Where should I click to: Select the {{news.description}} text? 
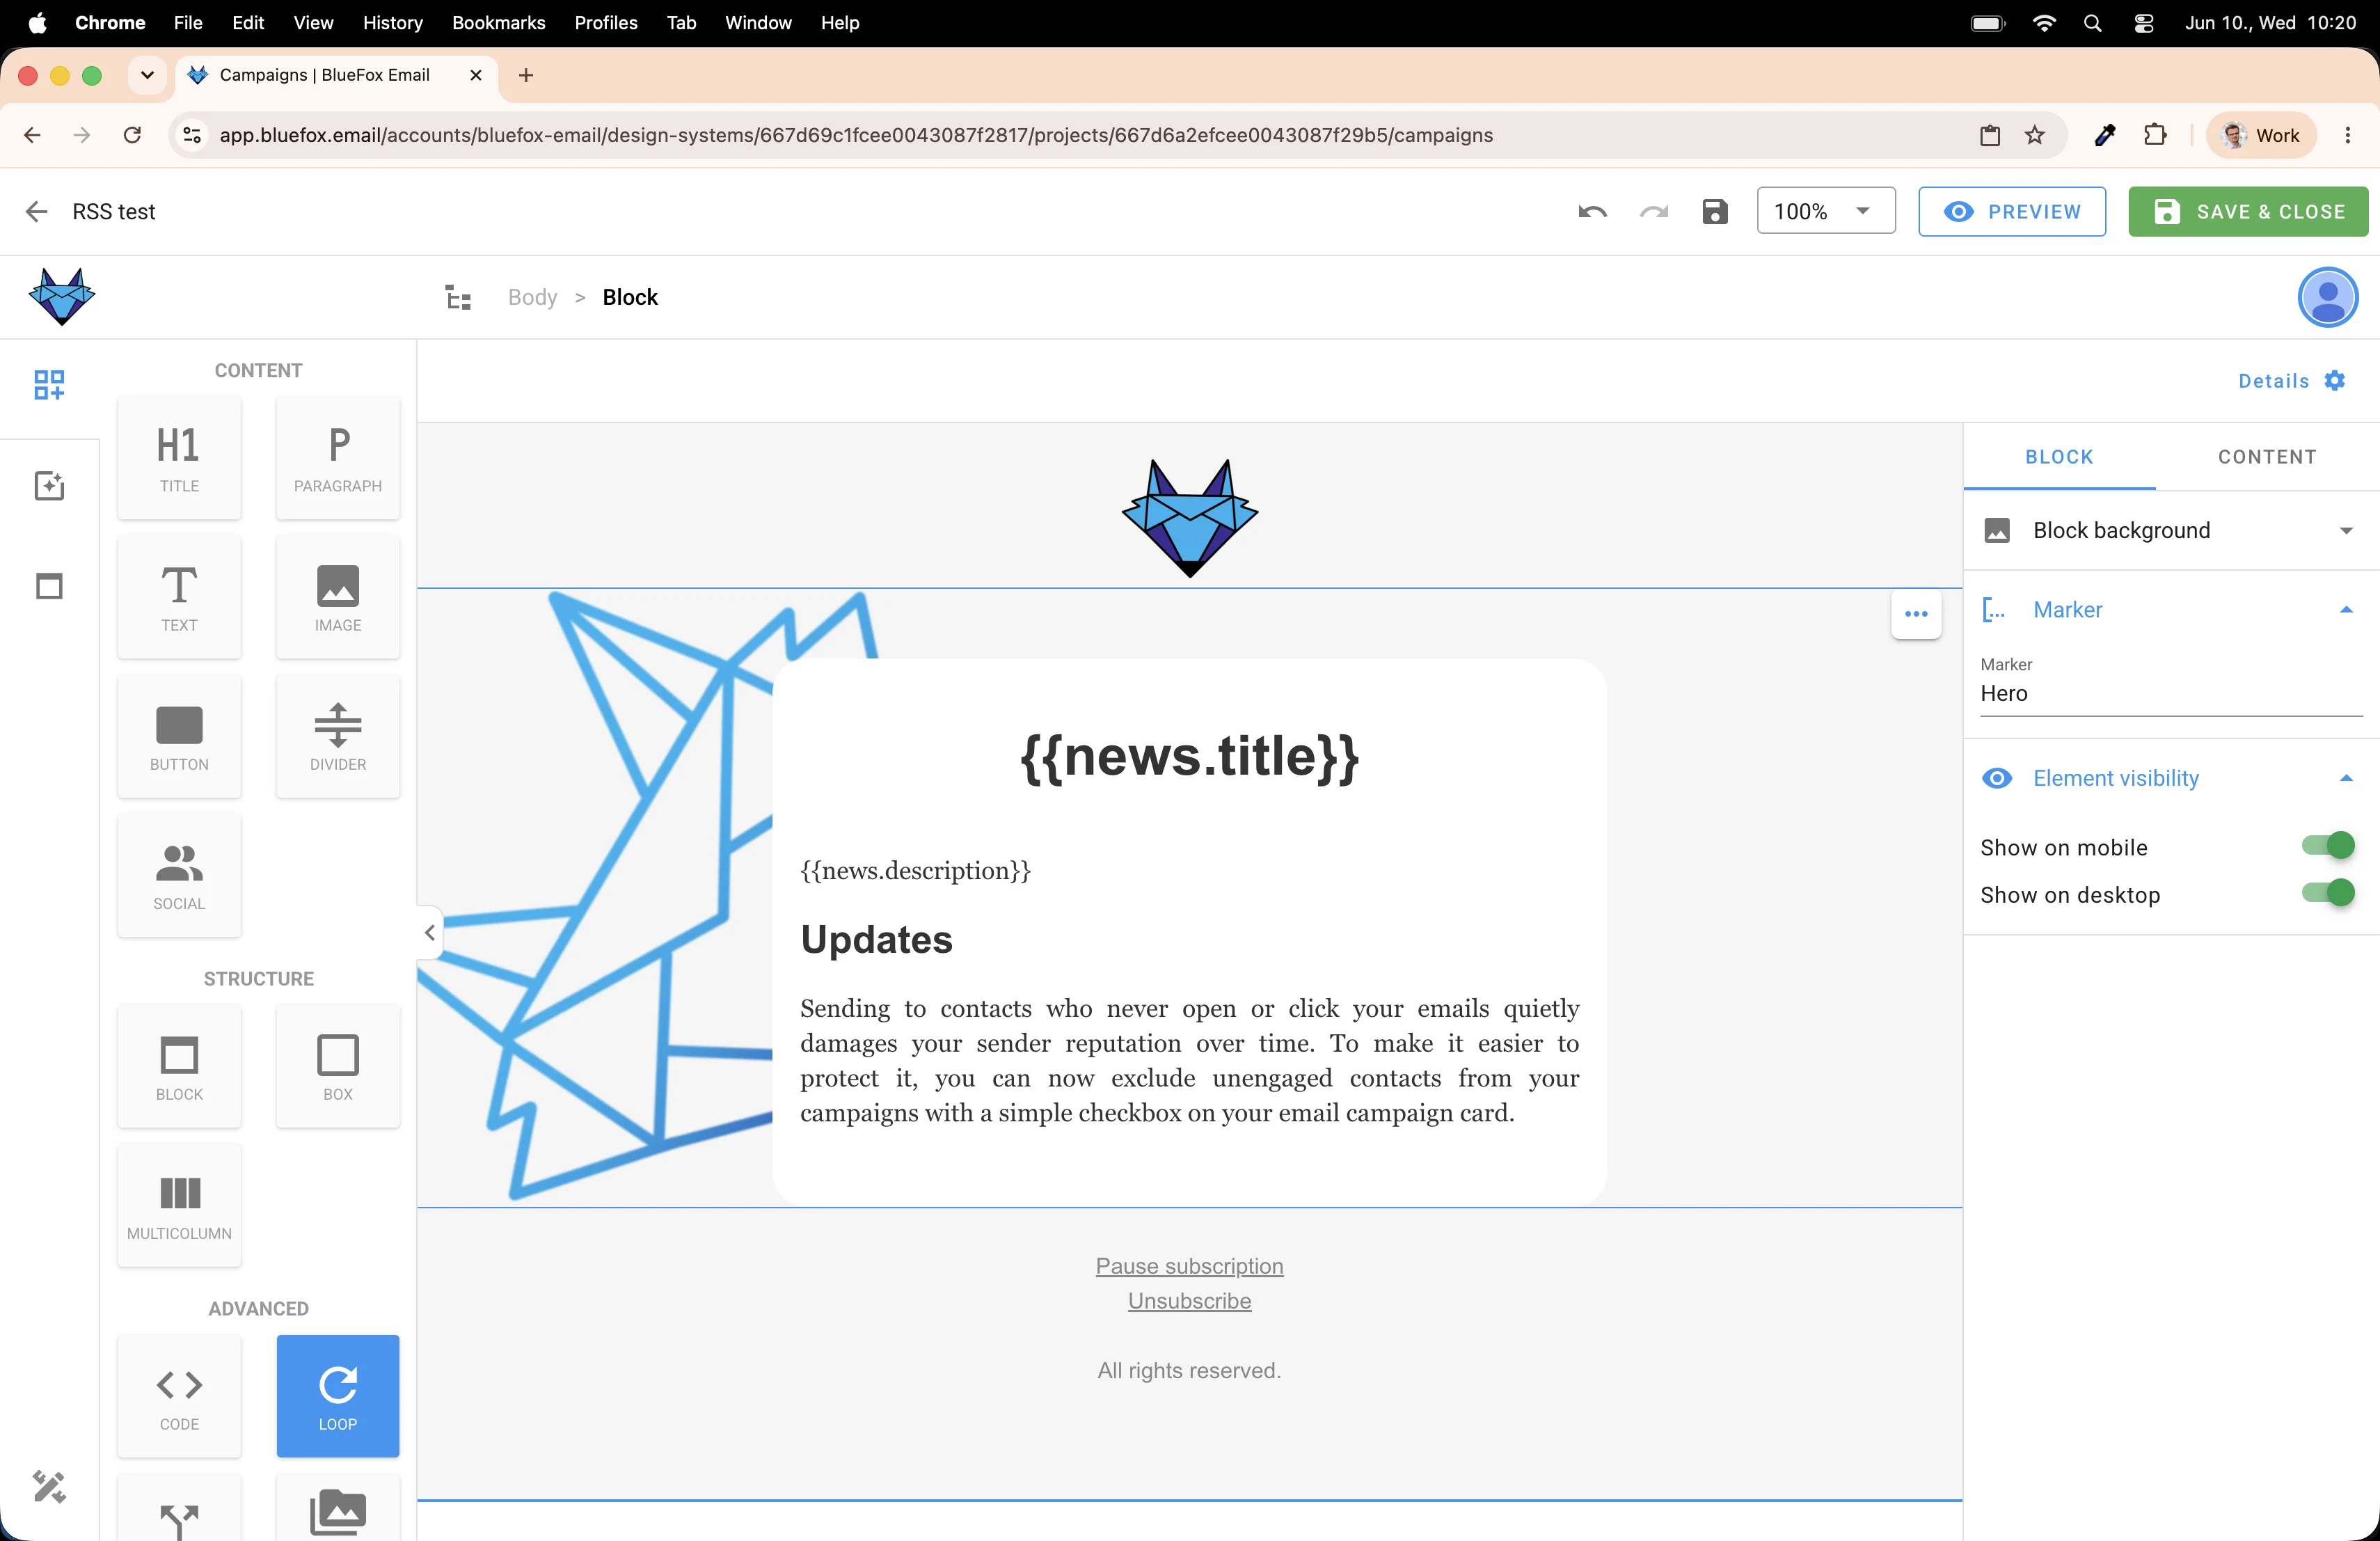(x=915, y=870)
